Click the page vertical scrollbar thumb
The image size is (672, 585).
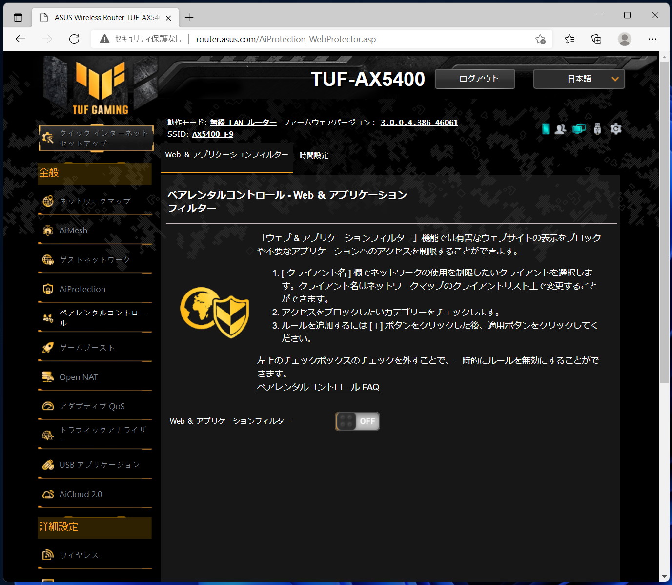[x=664, y=222]
